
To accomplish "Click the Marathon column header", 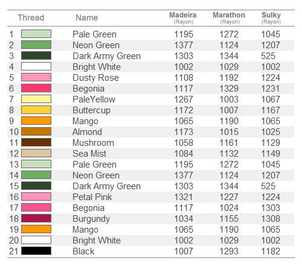I will point(229,17).
